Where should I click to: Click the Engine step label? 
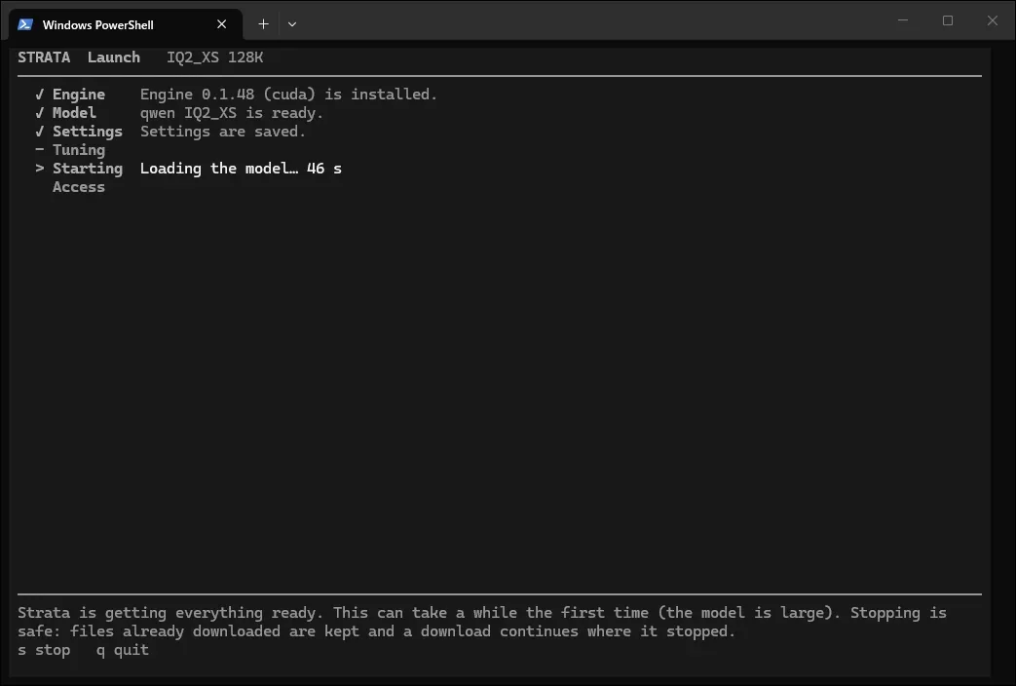point(78,95)
